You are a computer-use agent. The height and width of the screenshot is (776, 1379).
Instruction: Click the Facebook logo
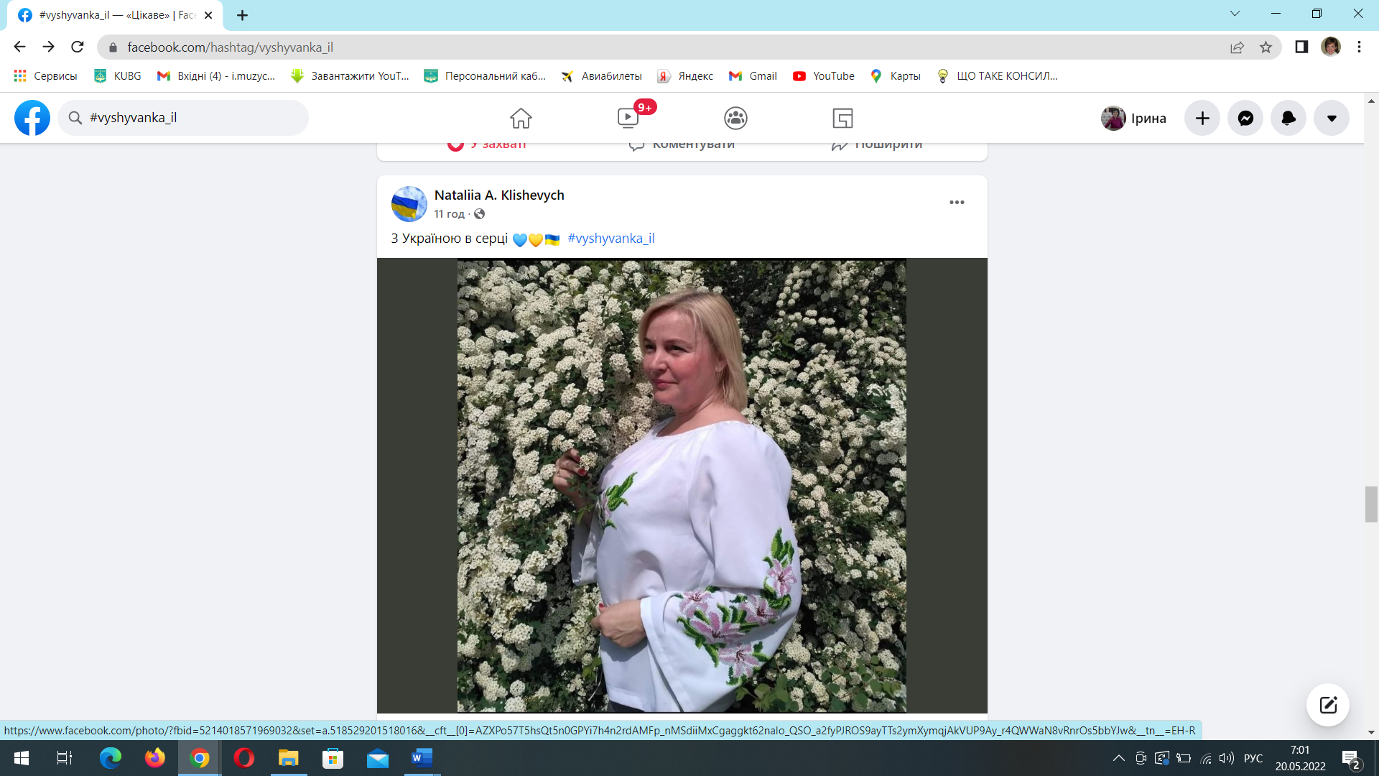tap(32, 118)
